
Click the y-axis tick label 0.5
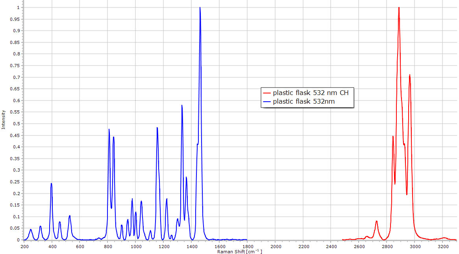click(16, 124)
